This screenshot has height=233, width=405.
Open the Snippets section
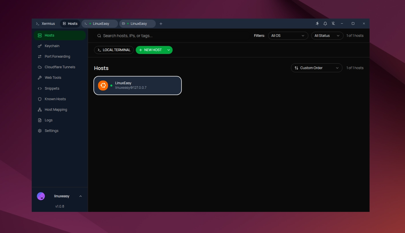pyautogui.click(x=52, y=88)
